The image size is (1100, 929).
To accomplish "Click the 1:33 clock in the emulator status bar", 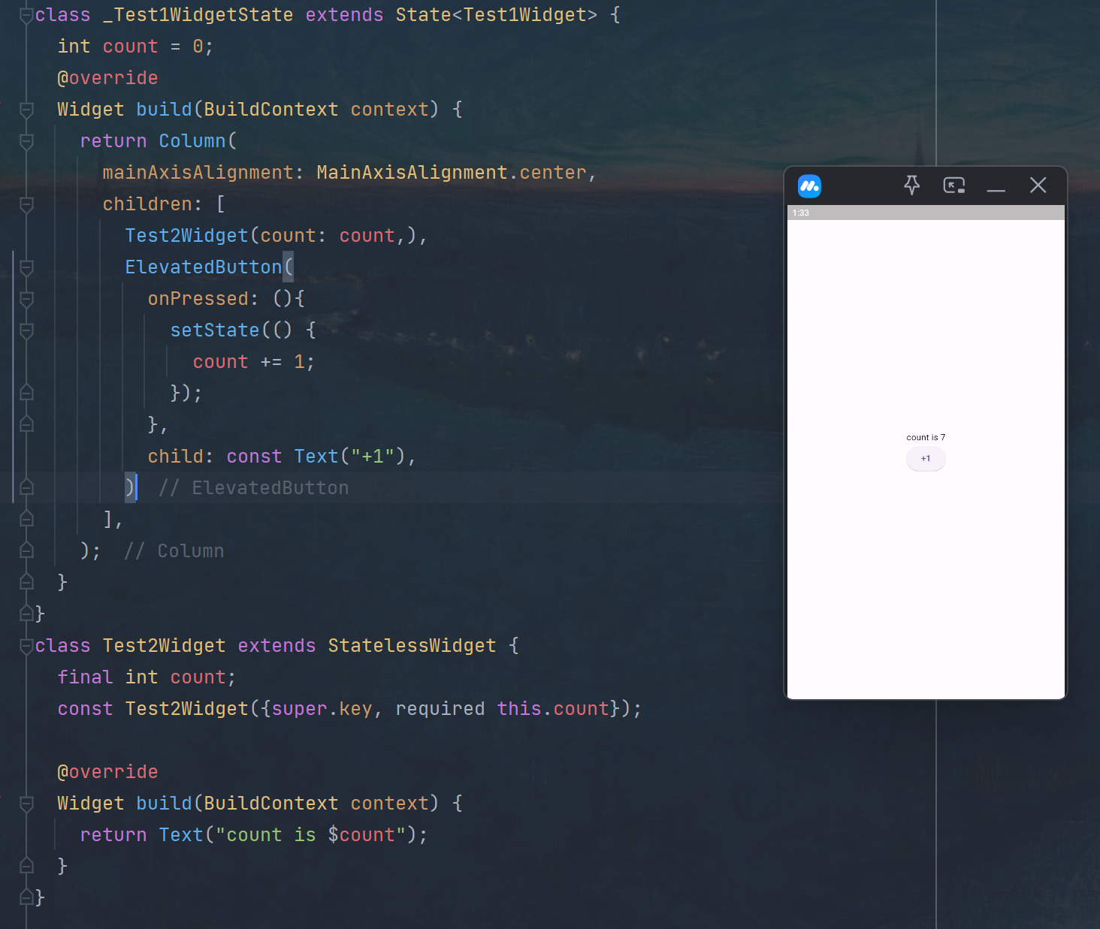I will pos(801,213).
